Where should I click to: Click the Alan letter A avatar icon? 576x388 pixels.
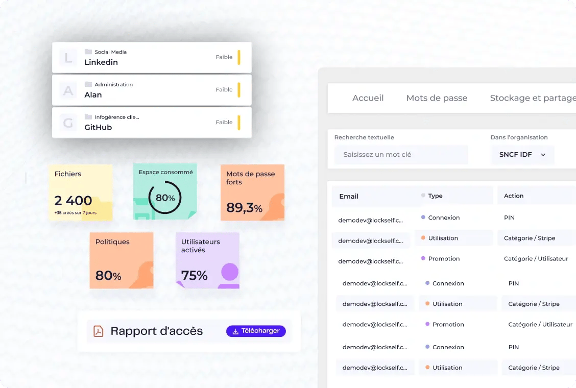(x=68, y=90)
